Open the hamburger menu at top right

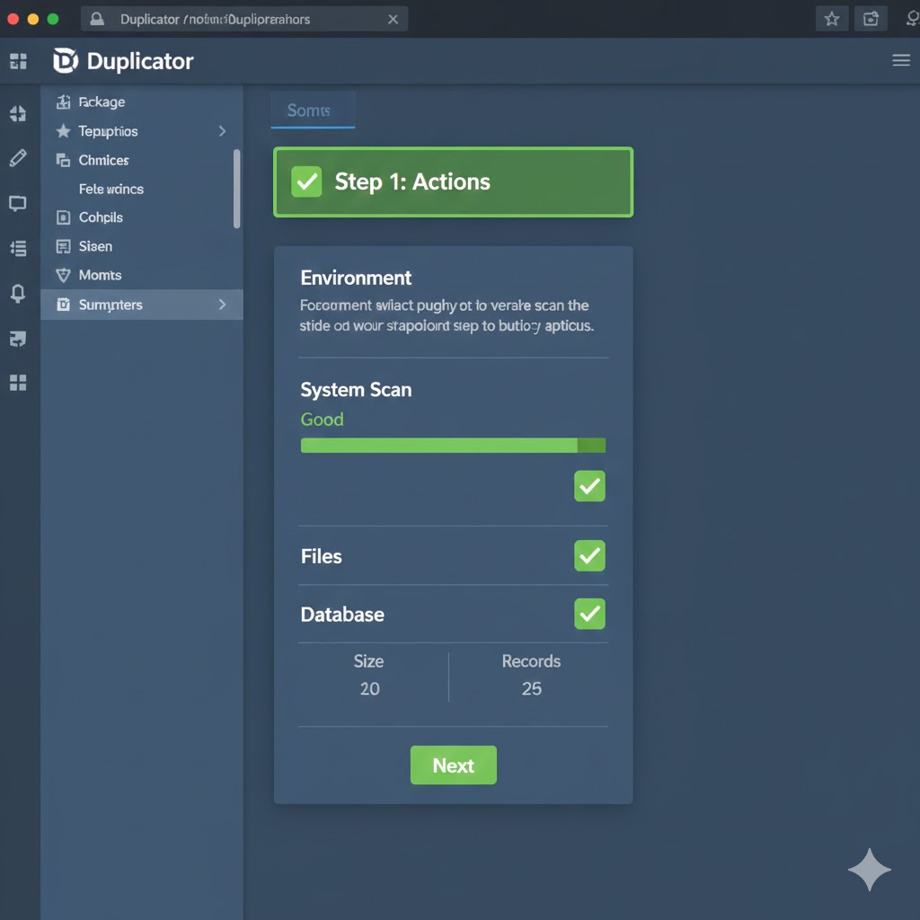(x=901, y=60)
